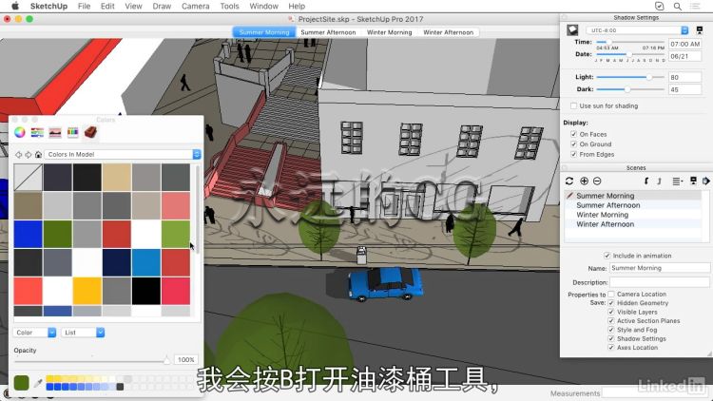This screenshot has width=713, height=401.
Task: Click the current dark green color well
Action: click(x=21, y=383)
